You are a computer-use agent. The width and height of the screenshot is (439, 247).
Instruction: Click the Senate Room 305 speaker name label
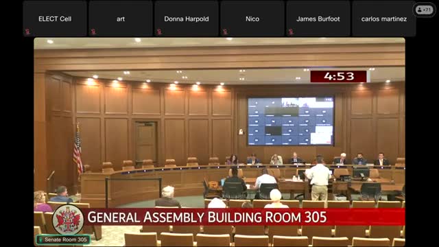(66, 239)
